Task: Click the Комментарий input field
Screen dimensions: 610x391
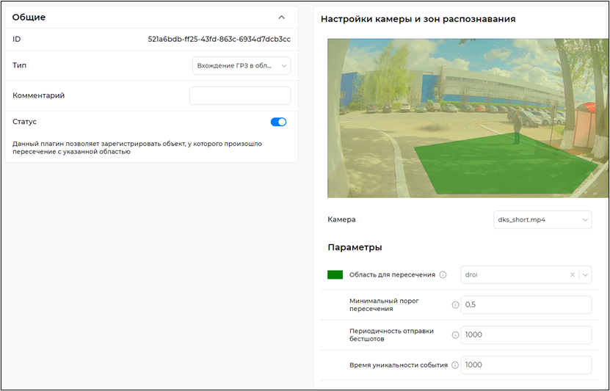Action: coord(239,95)
